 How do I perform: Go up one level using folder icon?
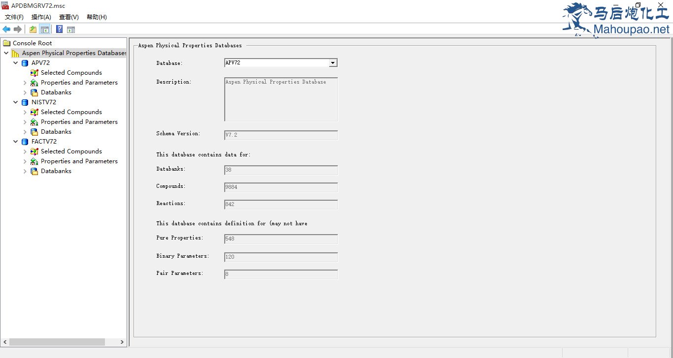(33, 30)
